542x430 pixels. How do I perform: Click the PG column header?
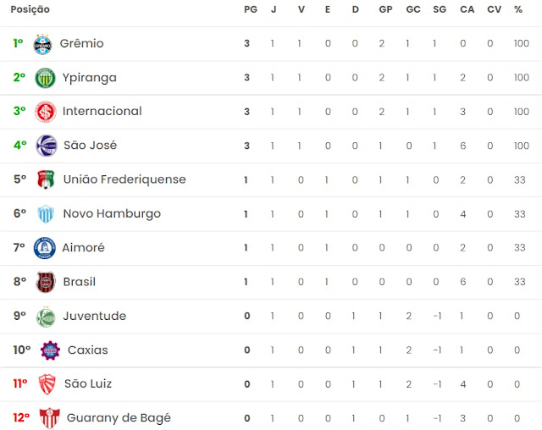pos(251,9)
